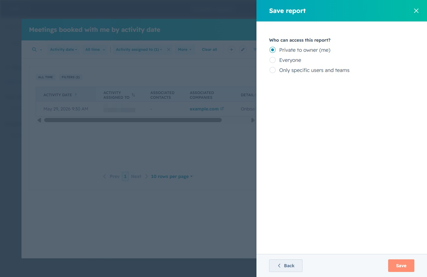Click the report title Meetings booked with me

[x=94, y=30]
